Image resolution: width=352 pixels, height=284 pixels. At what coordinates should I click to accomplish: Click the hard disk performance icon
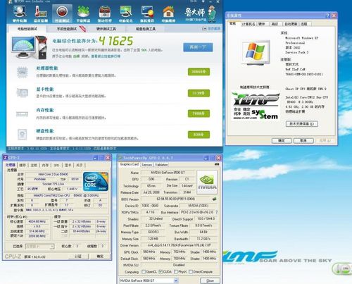(23, 135)
